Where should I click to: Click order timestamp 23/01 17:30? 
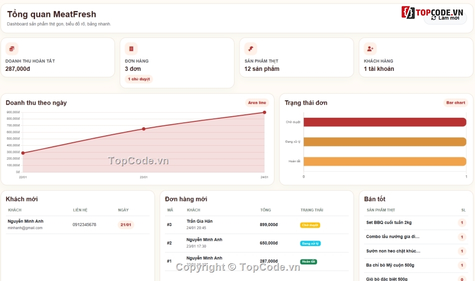(x=196, y=247)
